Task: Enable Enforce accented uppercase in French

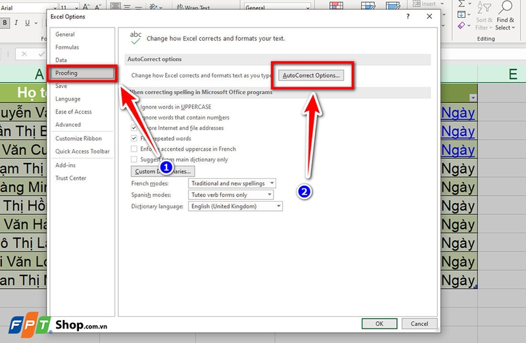Action: (134, 149)
